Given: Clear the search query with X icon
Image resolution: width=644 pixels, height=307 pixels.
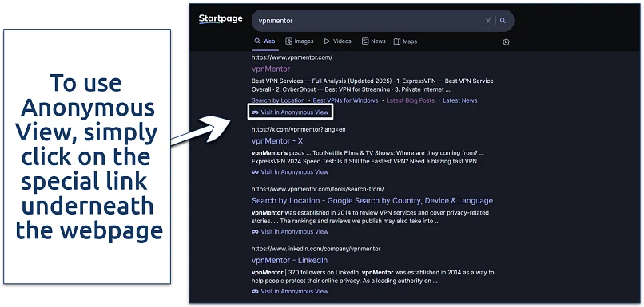Looking at the screenshot, I should 488,21.
